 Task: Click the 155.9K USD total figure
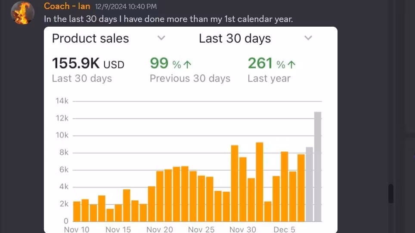[88, 63]
